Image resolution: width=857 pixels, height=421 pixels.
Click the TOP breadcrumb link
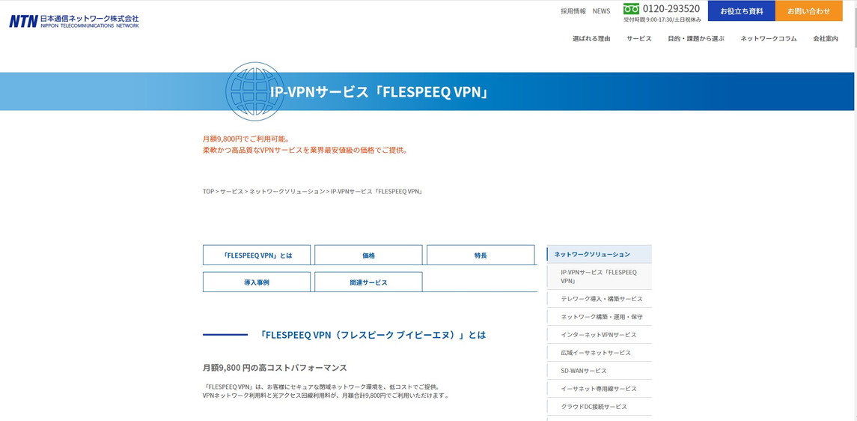click(x=208, y=192)
